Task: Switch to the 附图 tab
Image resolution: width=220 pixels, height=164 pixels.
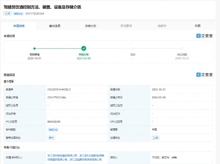Action: (198, 26)
